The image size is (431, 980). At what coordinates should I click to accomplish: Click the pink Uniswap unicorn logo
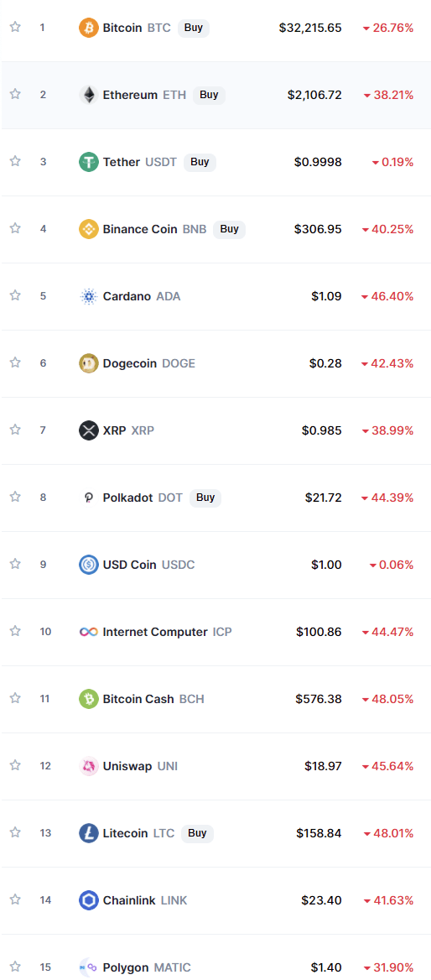(x=89, y=766)
